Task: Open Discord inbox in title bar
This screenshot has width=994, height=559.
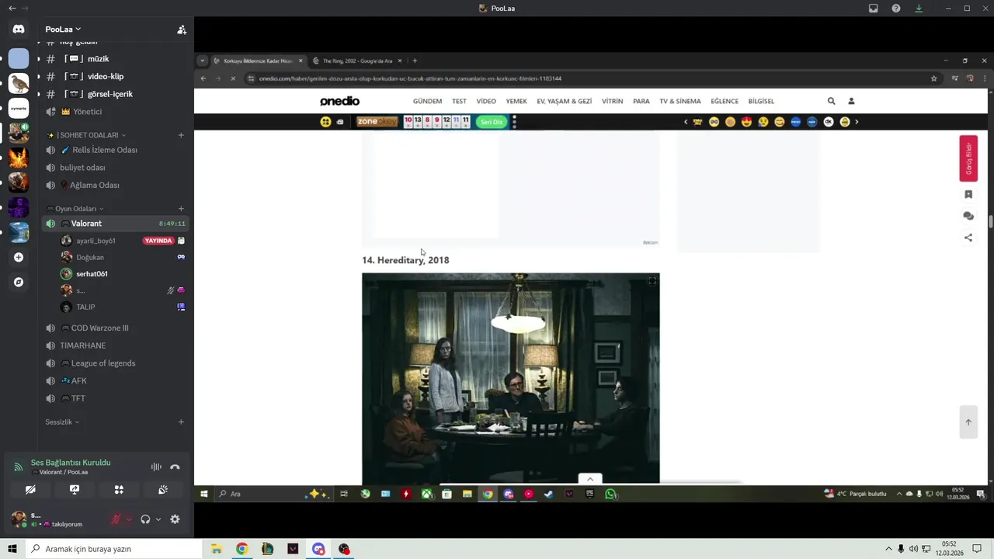Action: [x=874, y=8]
